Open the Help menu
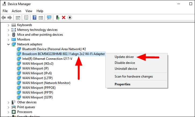195x117 pixels. coord(40,11)
